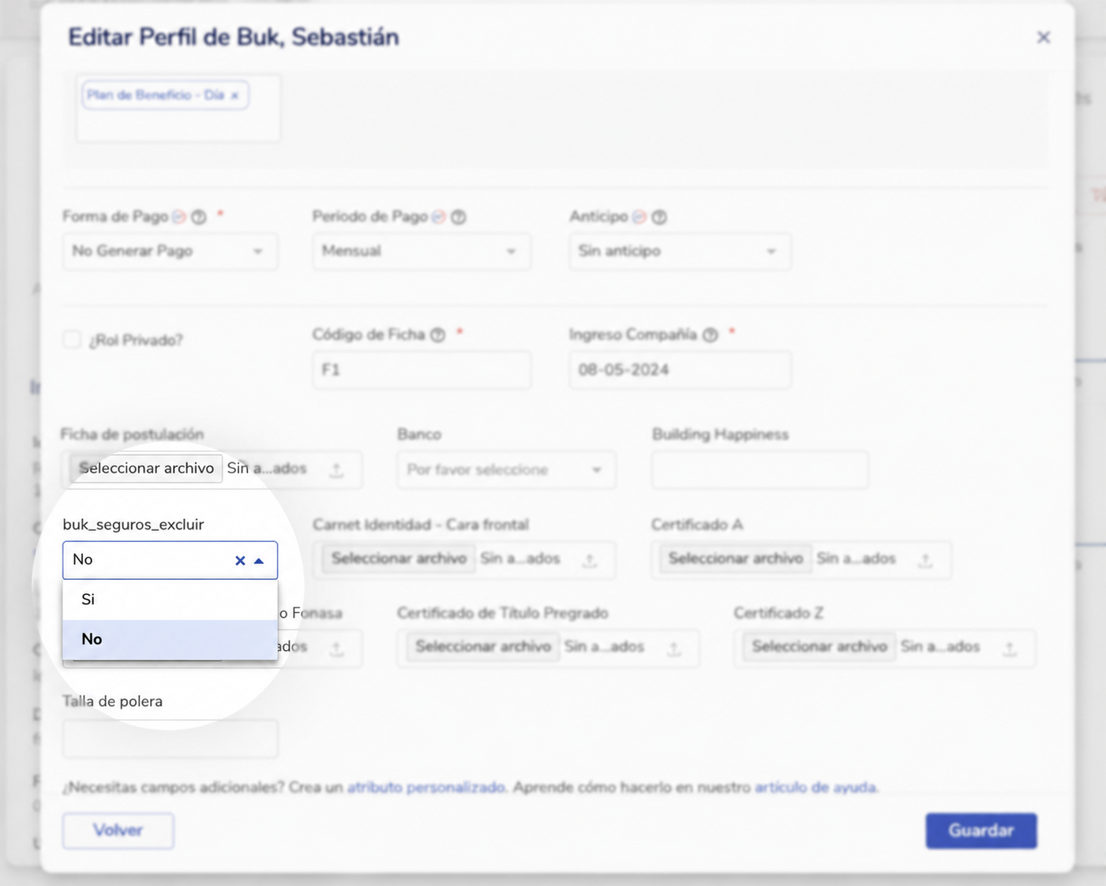Open the atributo personalizado link

[426, 787]
